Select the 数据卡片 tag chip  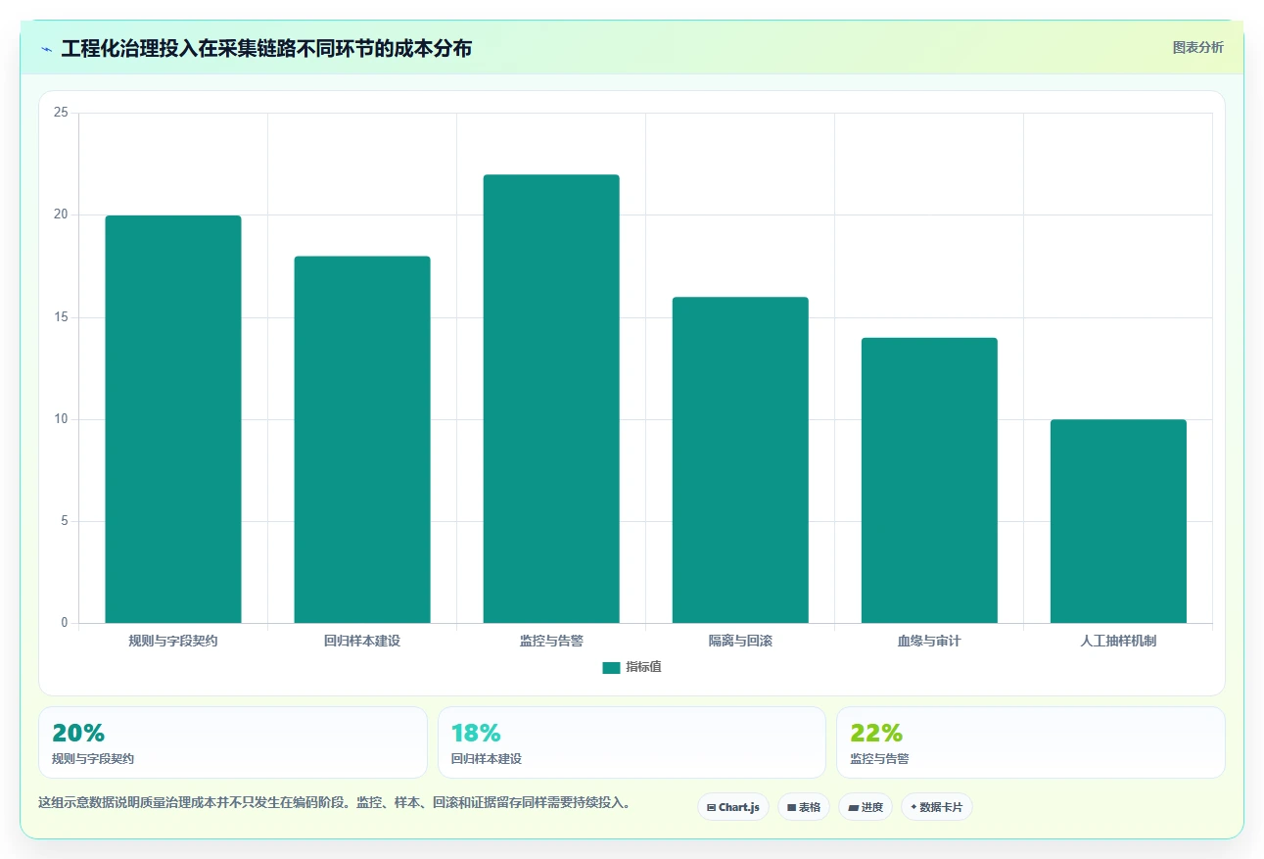coord(937,807)
